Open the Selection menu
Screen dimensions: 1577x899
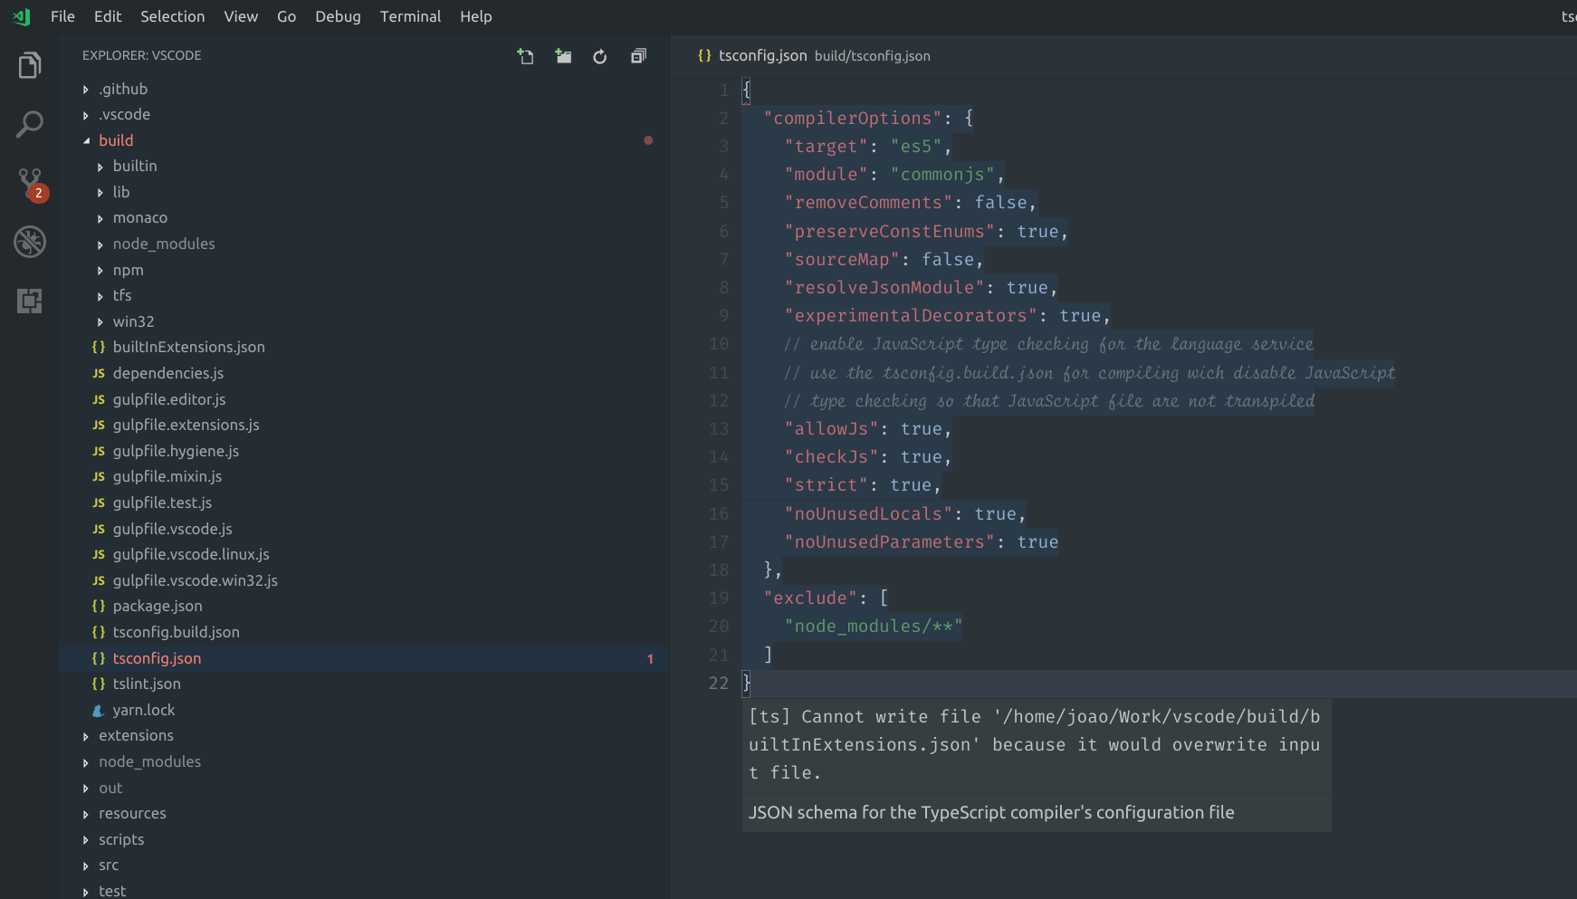coord(172,16)
